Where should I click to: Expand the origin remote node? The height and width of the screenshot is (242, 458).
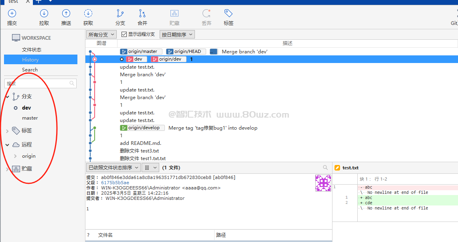click(15, 156)
